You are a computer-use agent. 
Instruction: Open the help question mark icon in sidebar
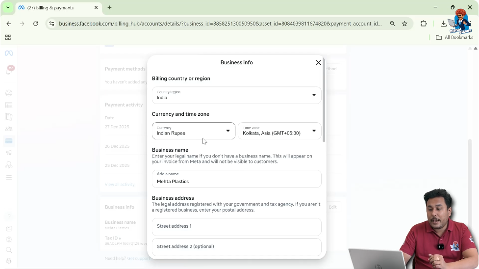[x=9, y=216]
